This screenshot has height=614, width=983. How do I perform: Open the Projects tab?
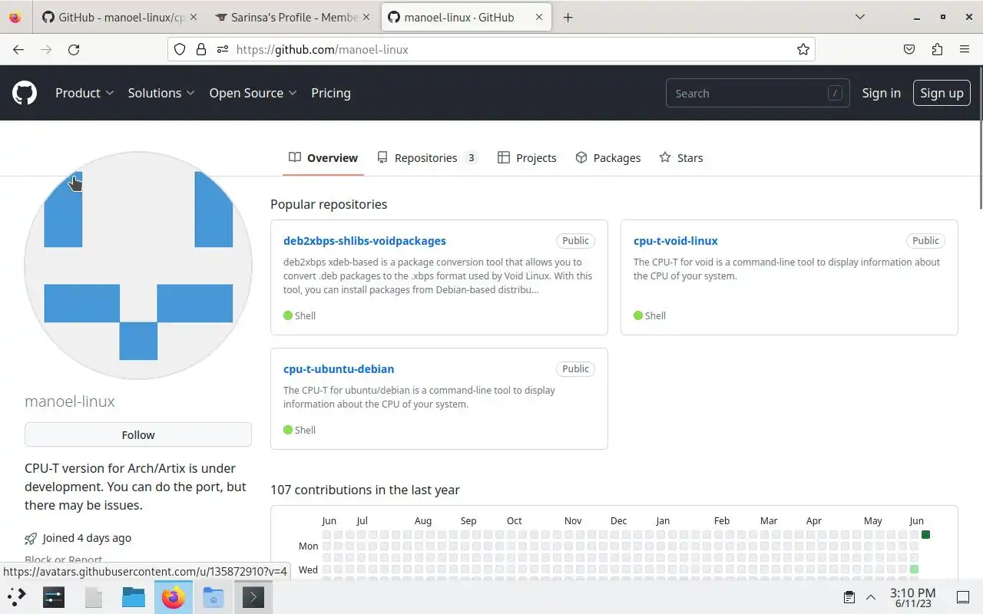click(527, 157)
